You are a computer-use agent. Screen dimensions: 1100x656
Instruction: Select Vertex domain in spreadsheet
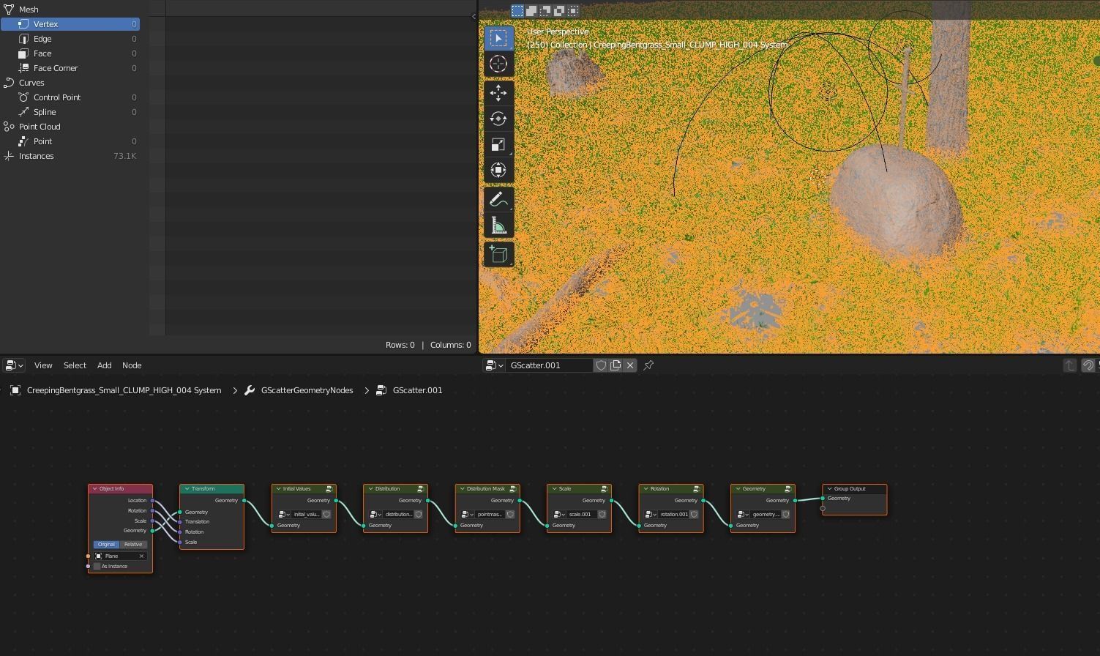[x=70, y=24]
